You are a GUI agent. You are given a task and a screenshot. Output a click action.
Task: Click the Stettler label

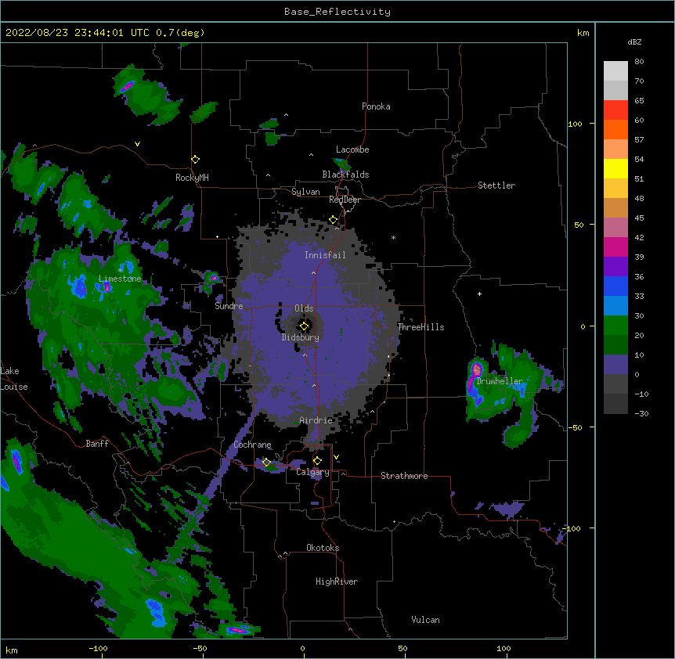pyautogui.click(x=496, y=185)
